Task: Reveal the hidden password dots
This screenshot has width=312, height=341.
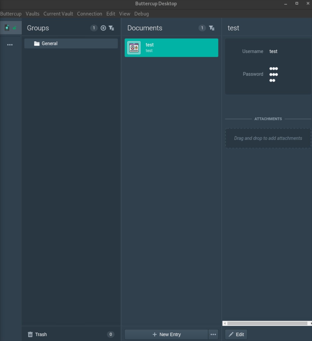Action: click(274, 74)
